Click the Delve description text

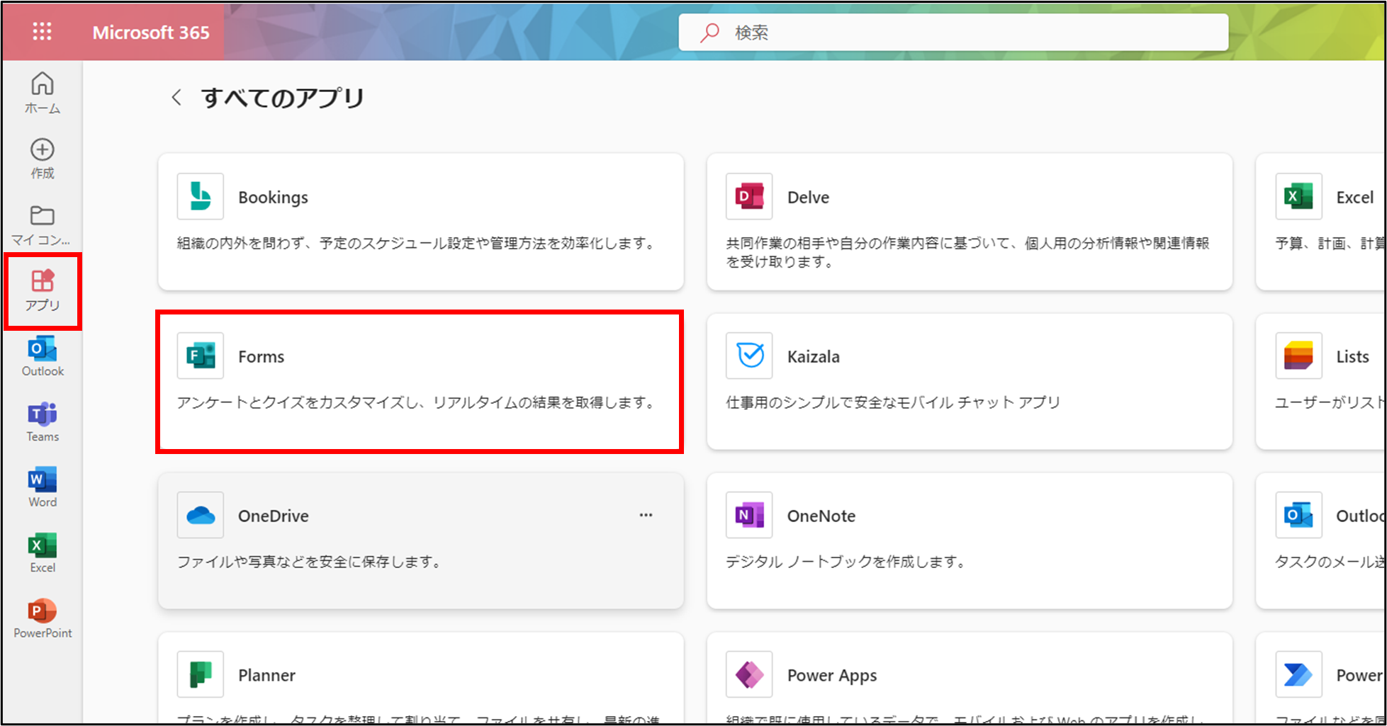point(967,252)
